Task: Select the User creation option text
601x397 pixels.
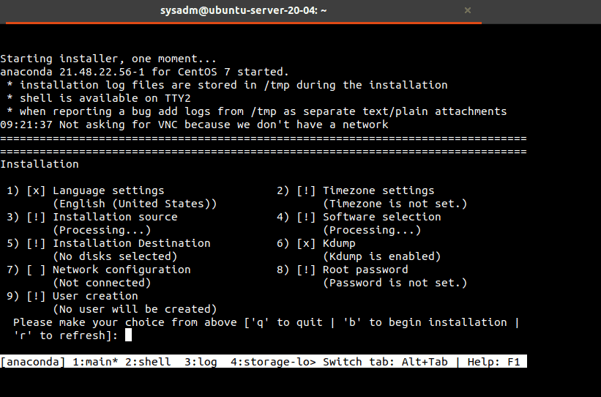Action: pyautogui.click(x=95, y=297)
